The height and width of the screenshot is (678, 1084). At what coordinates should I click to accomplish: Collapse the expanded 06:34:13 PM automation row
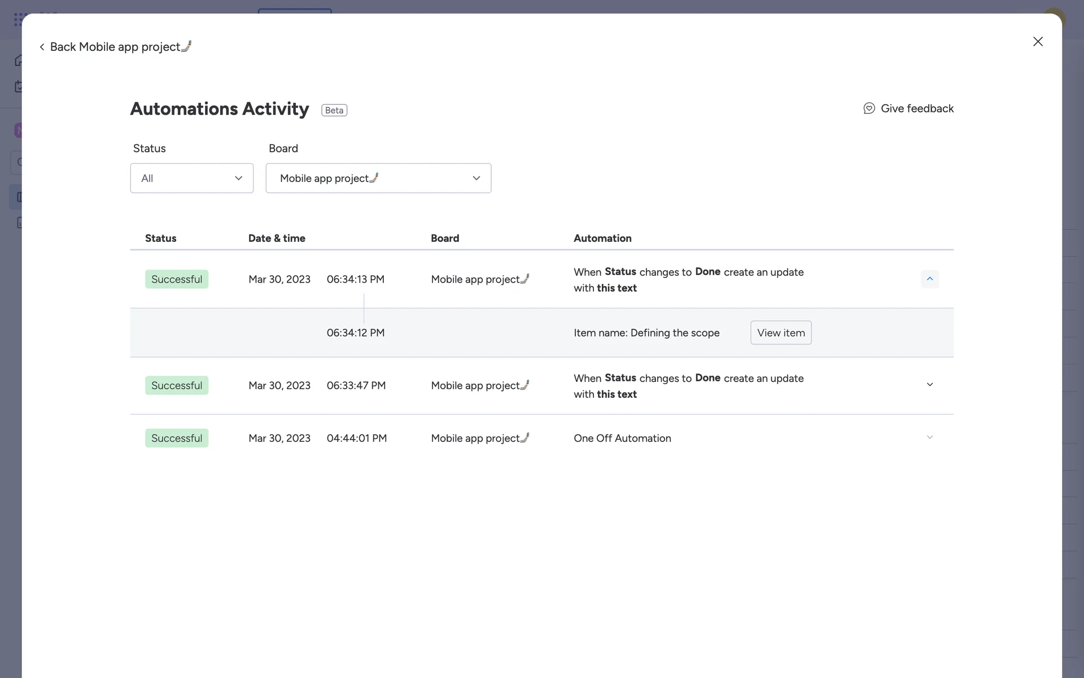(x=929, y=279)
